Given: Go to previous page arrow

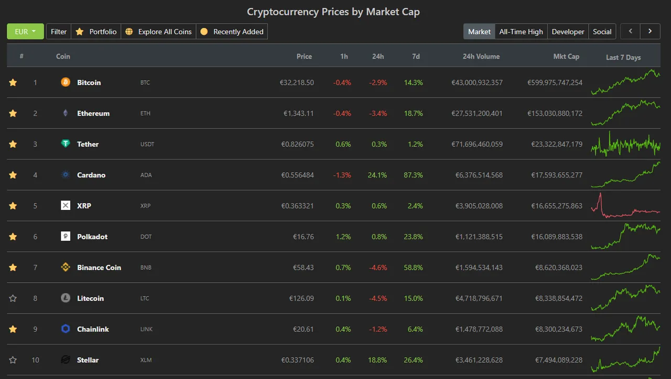Looking at the screenshot, I should tap(630, 31).
